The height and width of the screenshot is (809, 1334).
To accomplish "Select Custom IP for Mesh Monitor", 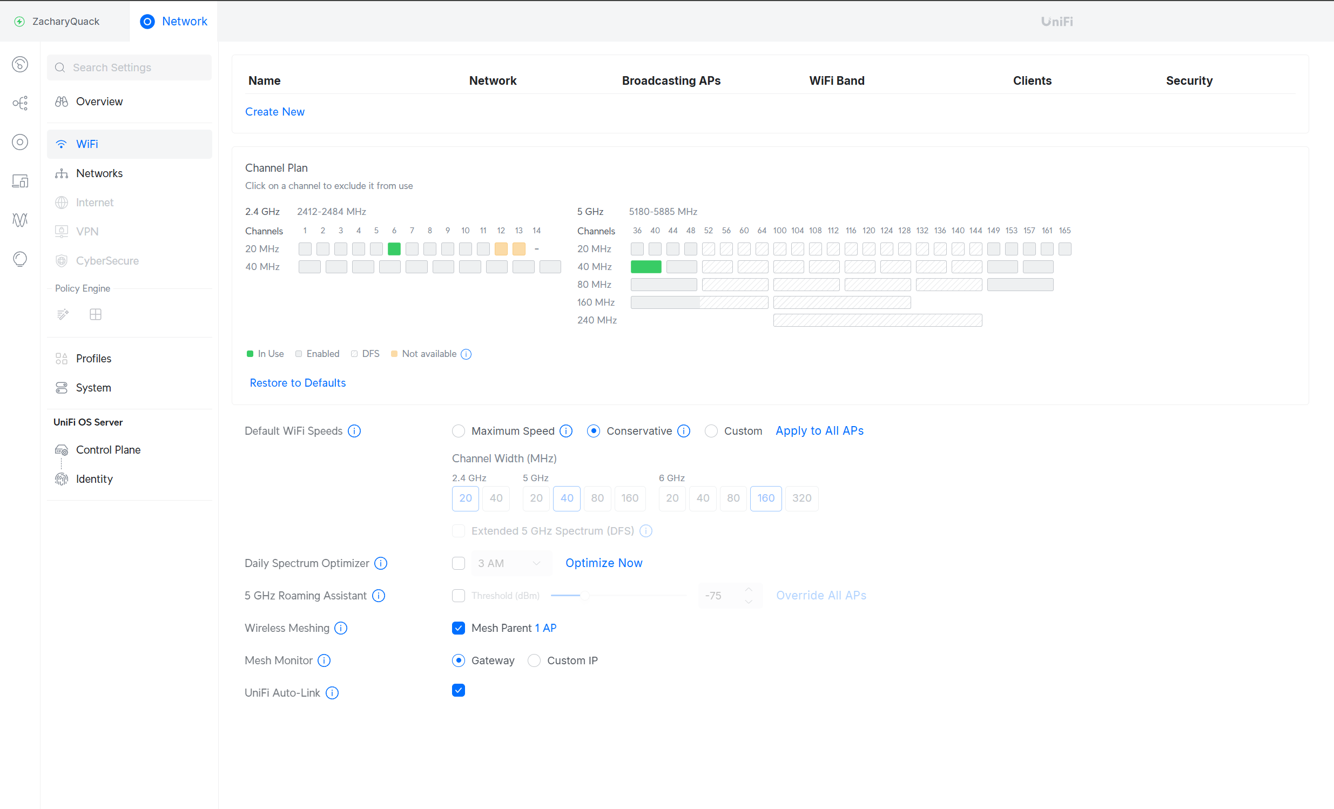I will click(x=534, y=660).
